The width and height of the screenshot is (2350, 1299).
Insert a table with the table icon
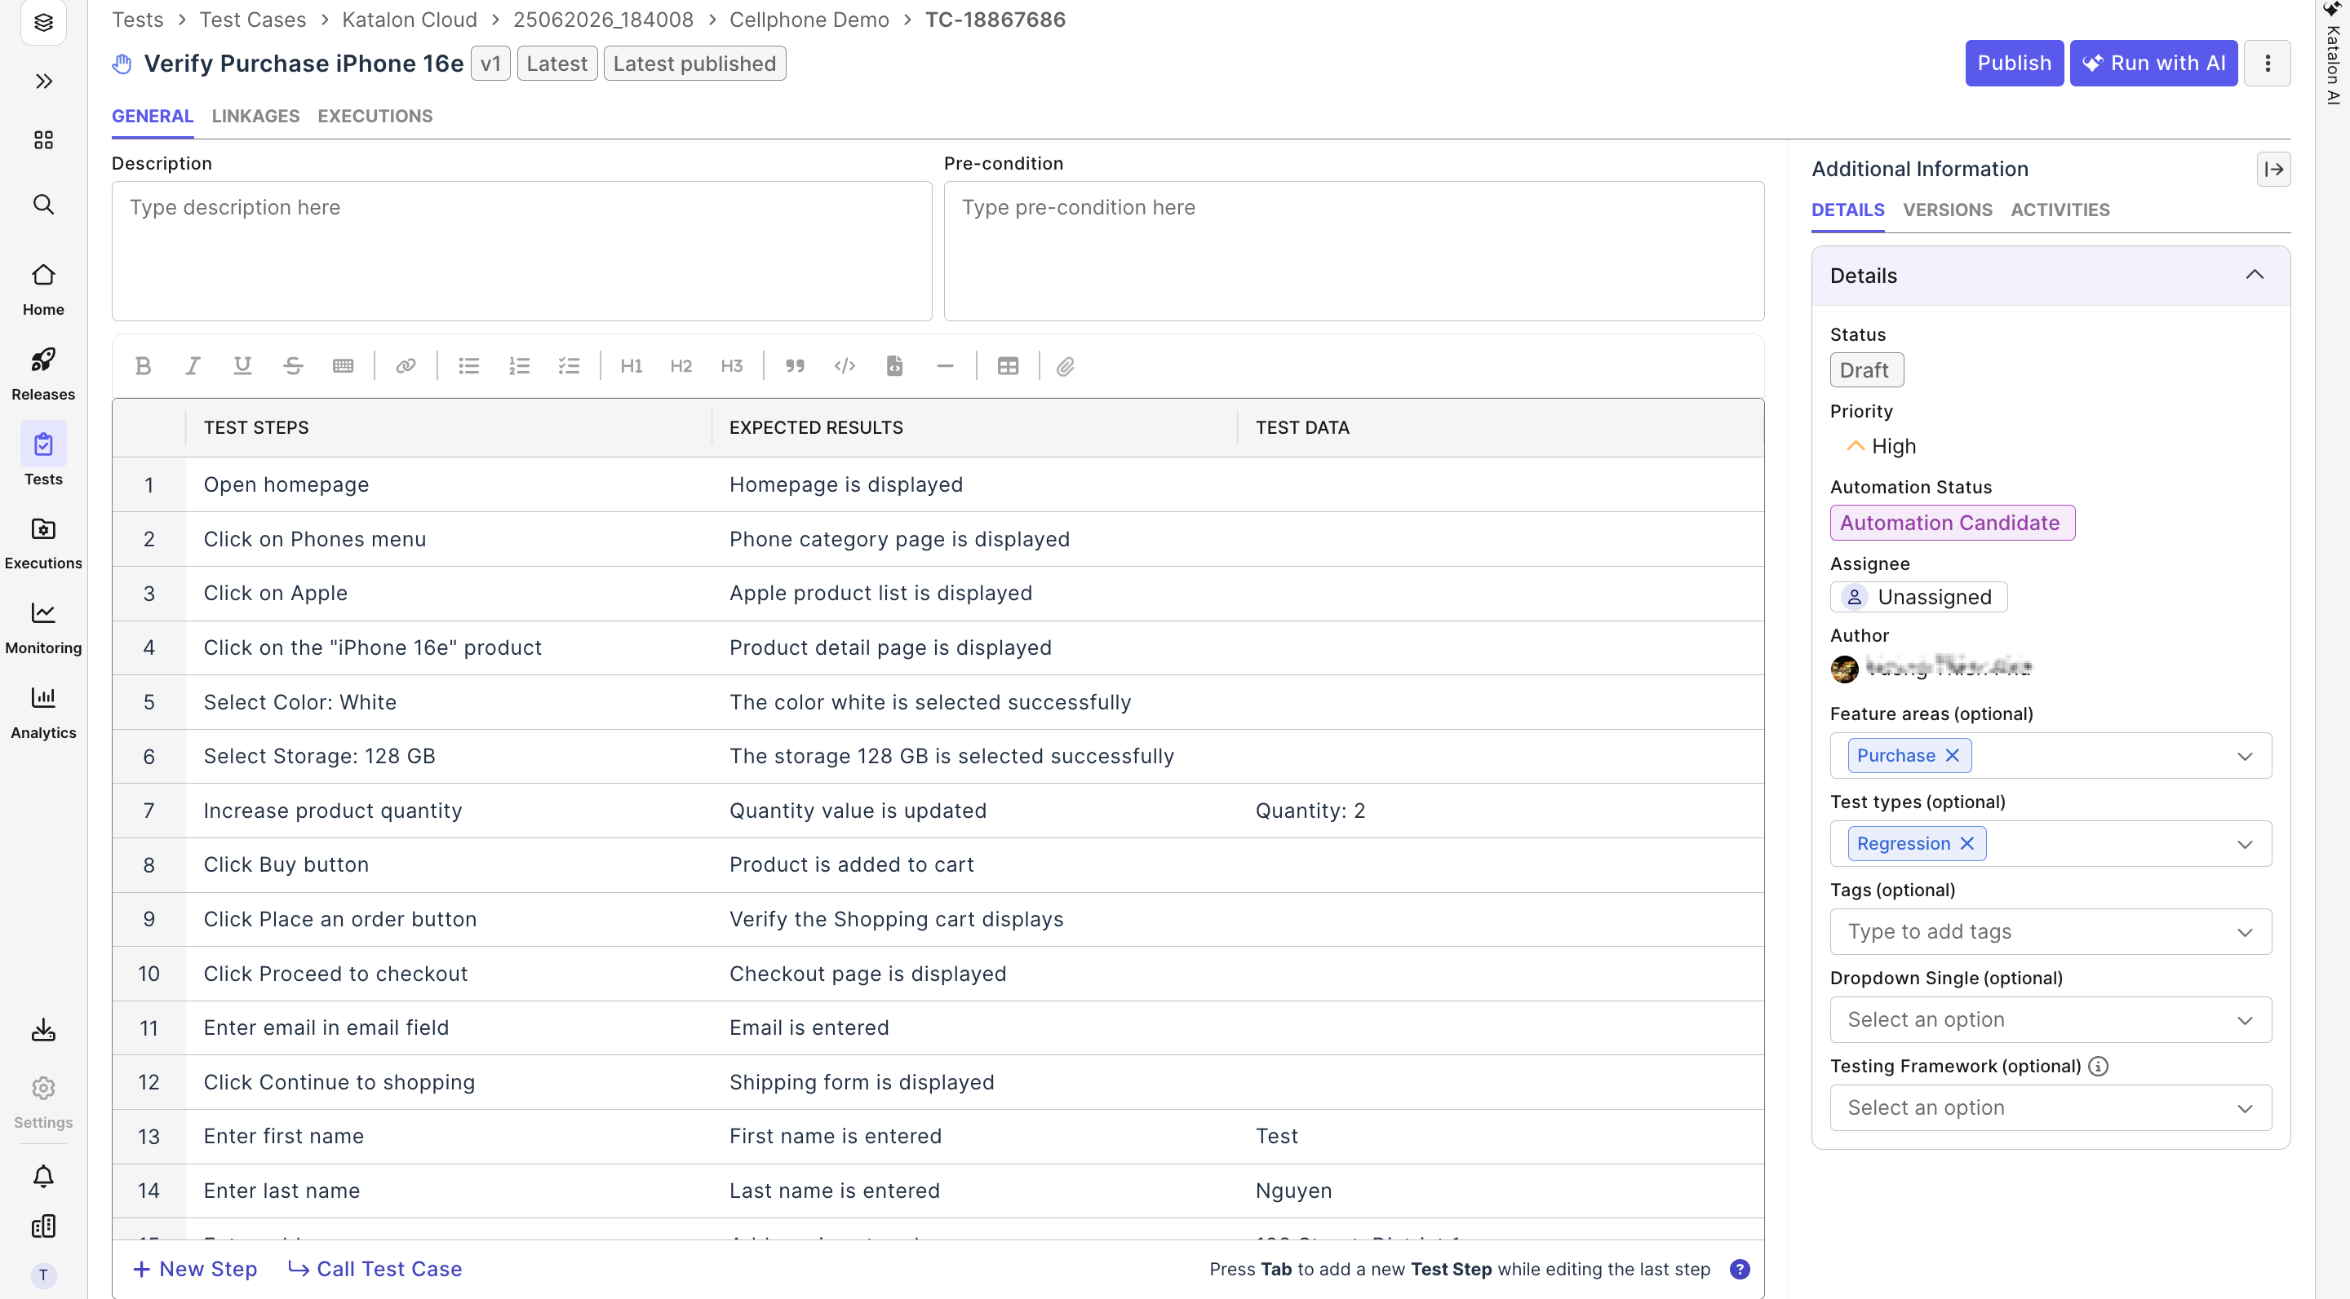click(x=1008, y=366)
